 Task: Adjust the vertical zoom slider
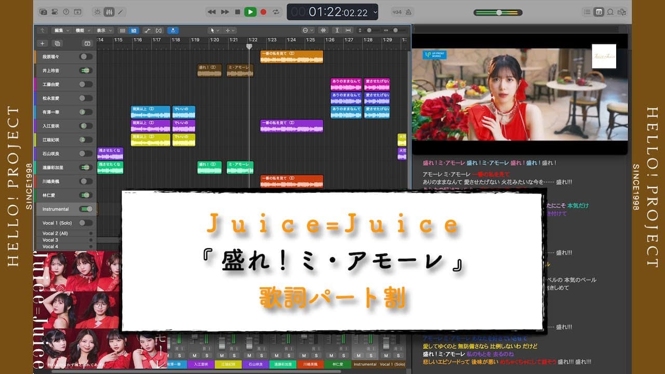(x=370, y=31)
